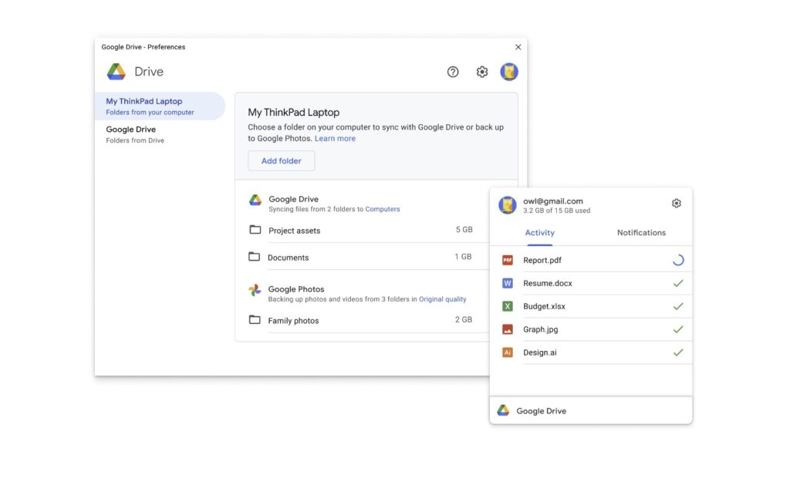The image size is (790, 482).
Task: Click the Budget.xlsx file name
Action: pyautogui.click(x=544, y=306)
